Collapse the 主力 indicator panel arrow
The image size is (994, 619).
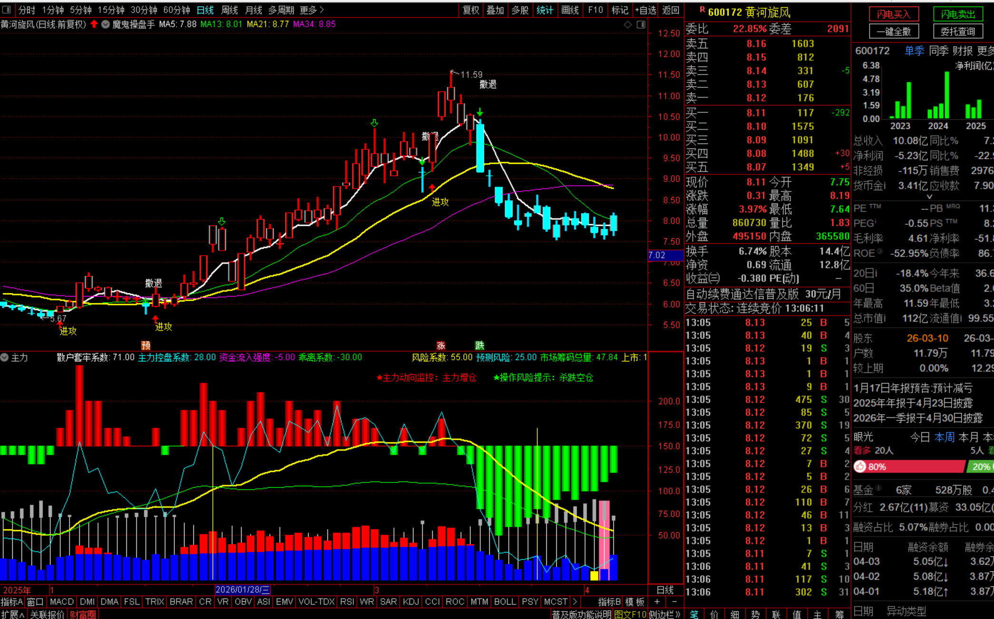coord(5,358)
